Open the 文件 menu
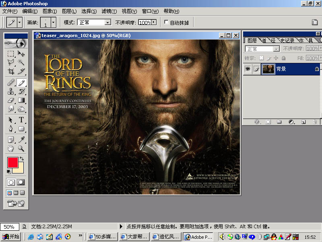 [10, 11]
